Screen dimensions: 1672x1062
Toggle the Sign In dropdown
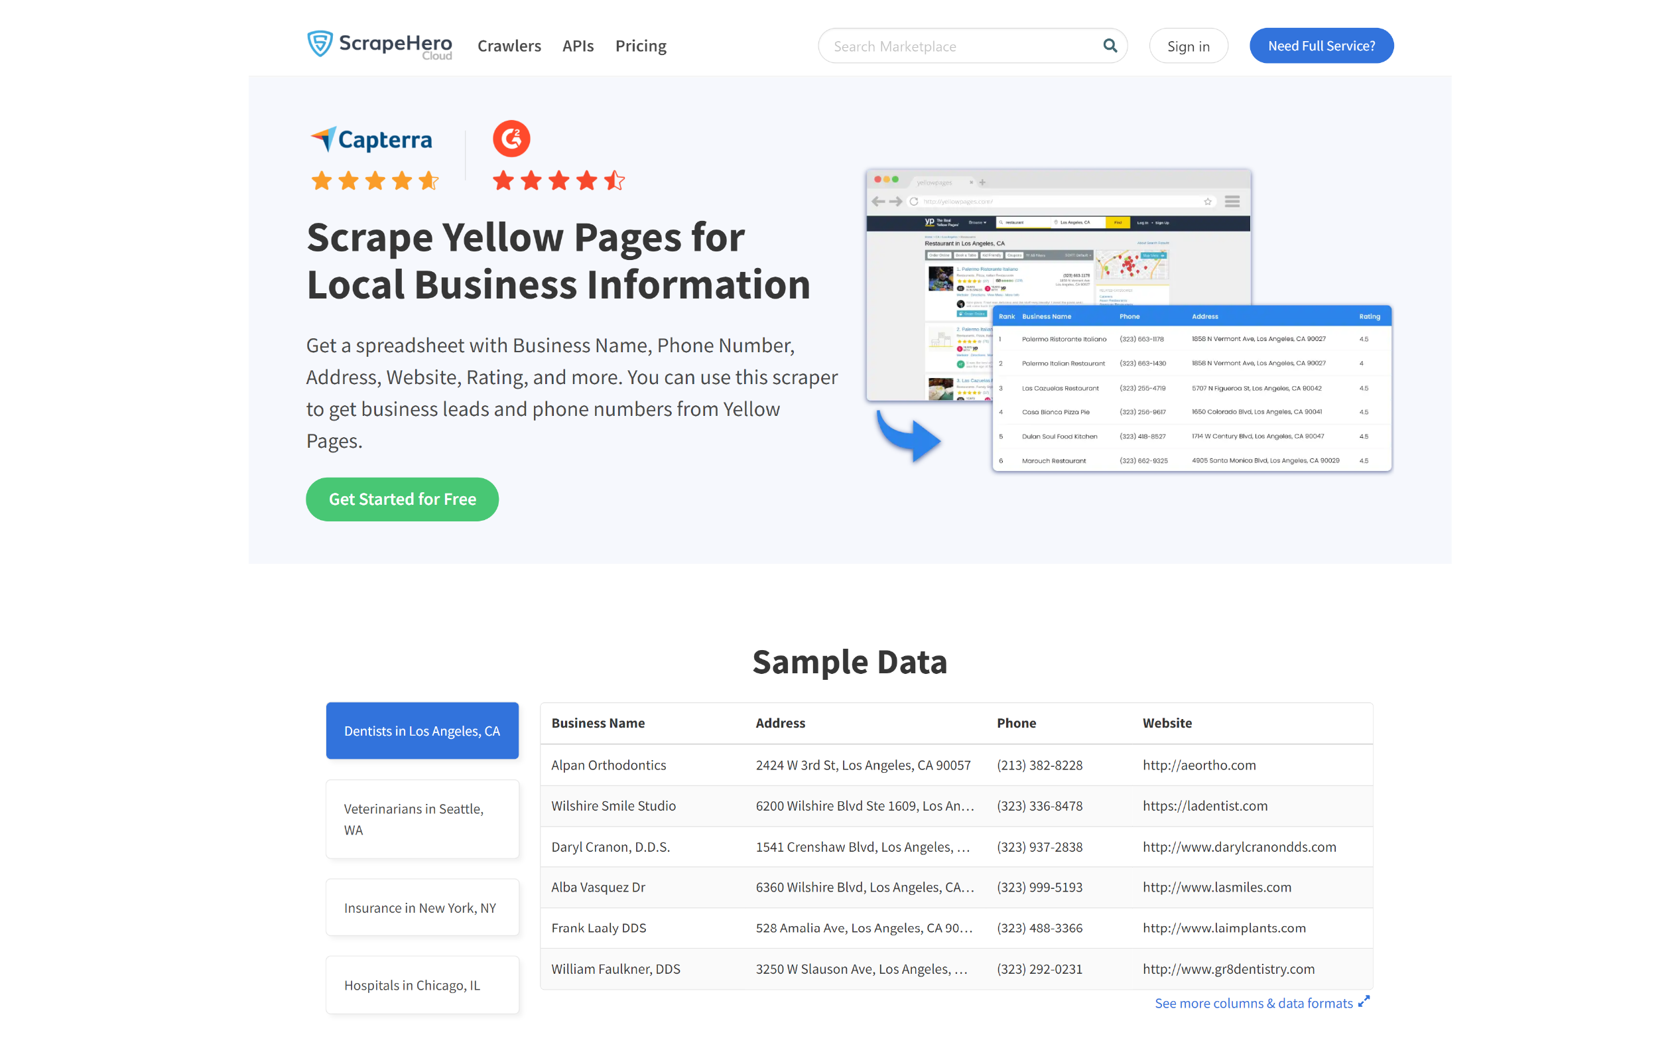(1189, 45)
